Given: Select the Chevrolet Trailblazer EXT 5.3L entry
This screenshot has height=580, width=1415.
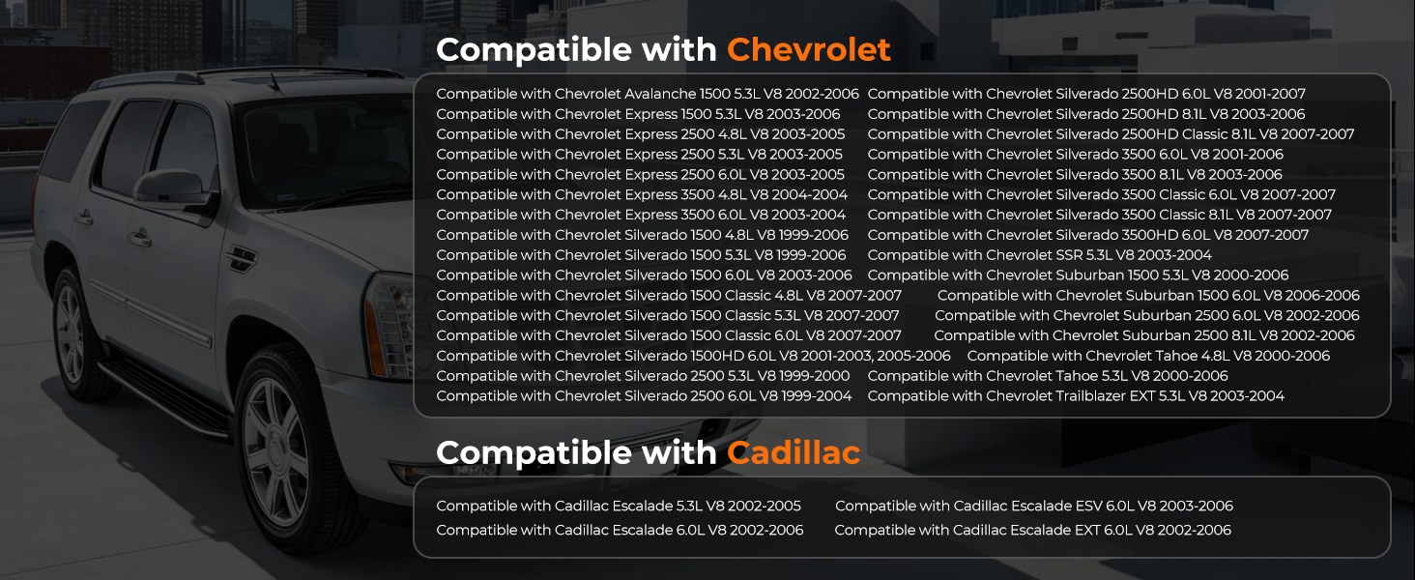Looking at the screenshot, I should point(1076,396).
